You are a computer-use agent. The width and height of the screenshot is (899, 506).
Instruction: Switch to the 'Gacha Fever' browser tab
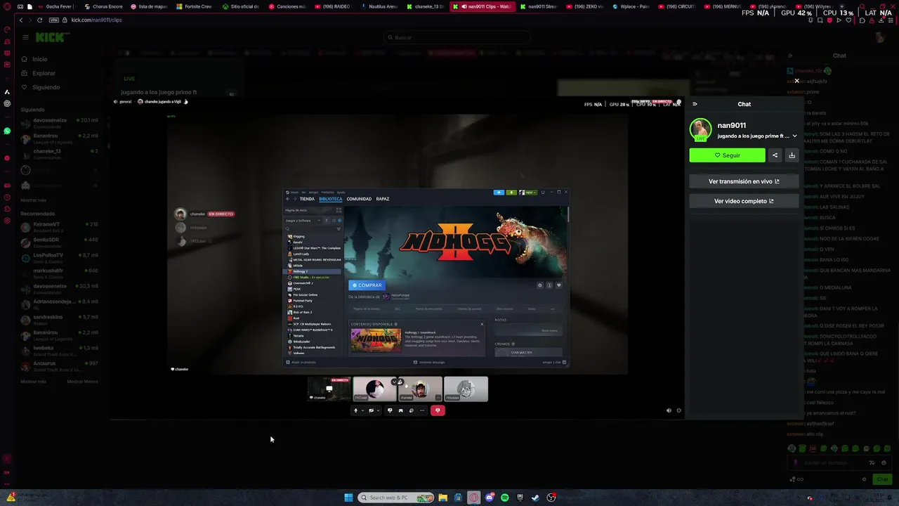pyautogui.click(x=55, y=6)
